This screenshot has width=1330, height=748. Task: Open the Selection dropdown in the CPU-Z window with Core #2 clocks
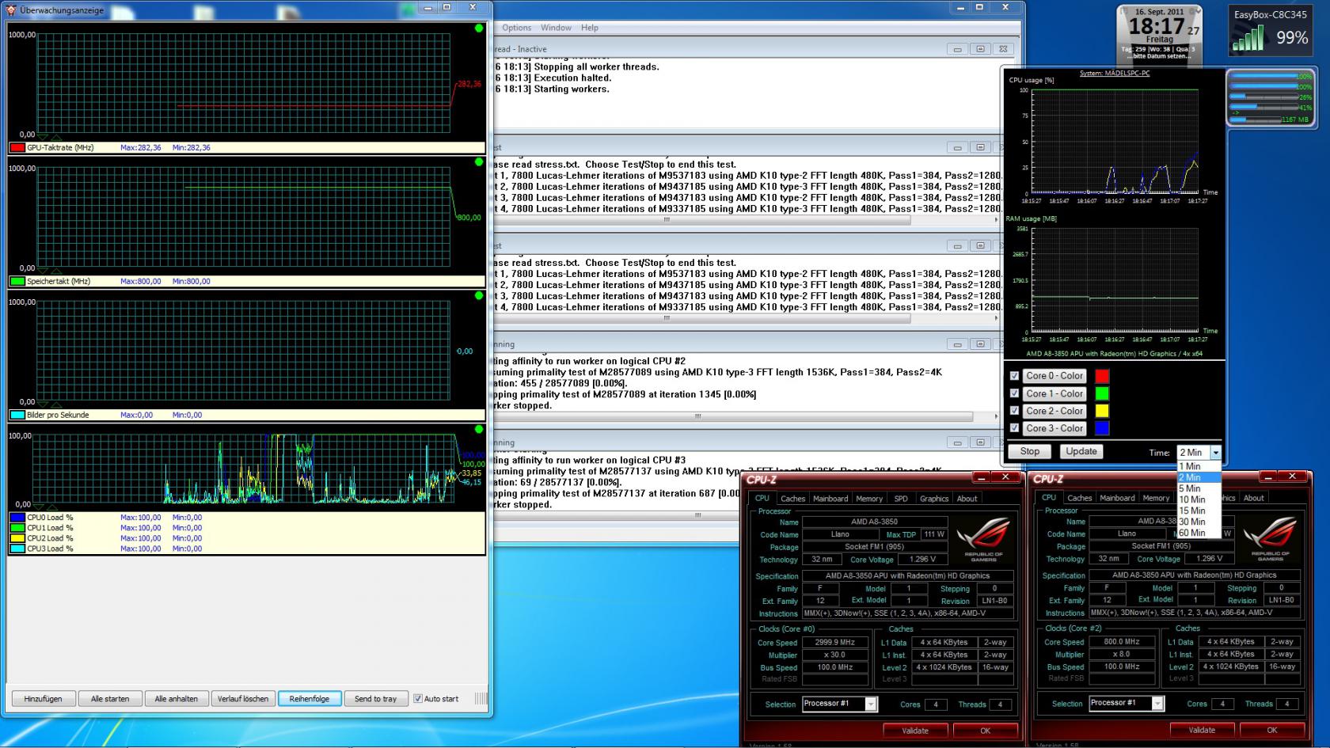point(1157,704)
